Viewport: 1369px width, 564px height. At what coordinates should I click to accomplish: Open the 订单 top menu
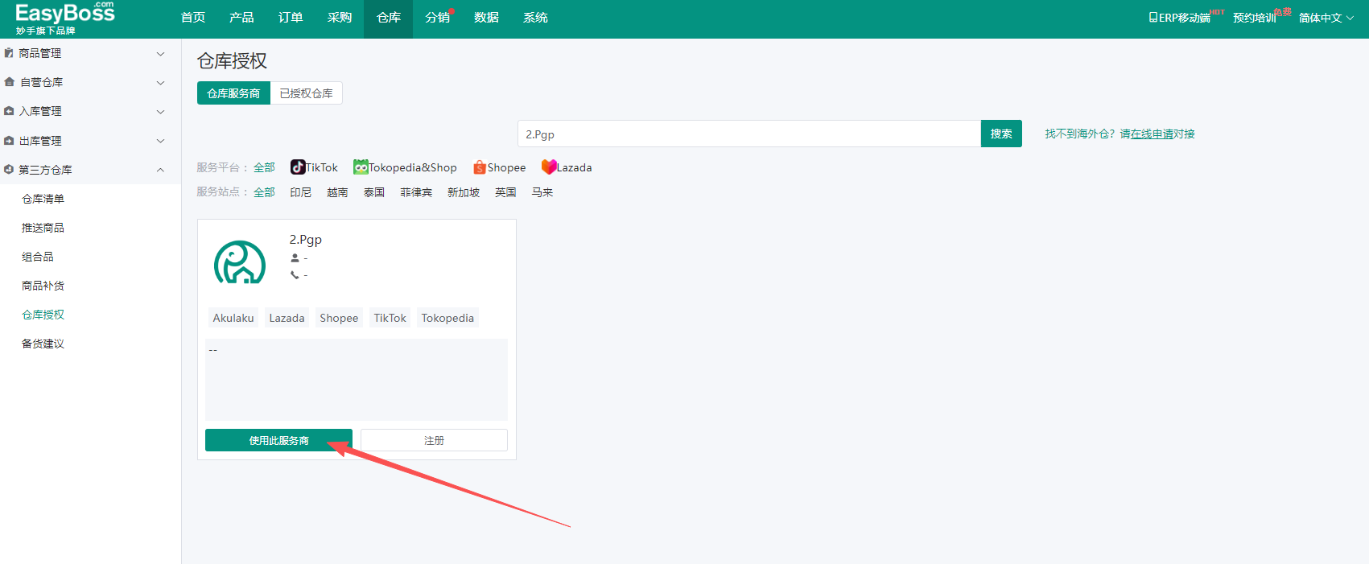(291, 18)
